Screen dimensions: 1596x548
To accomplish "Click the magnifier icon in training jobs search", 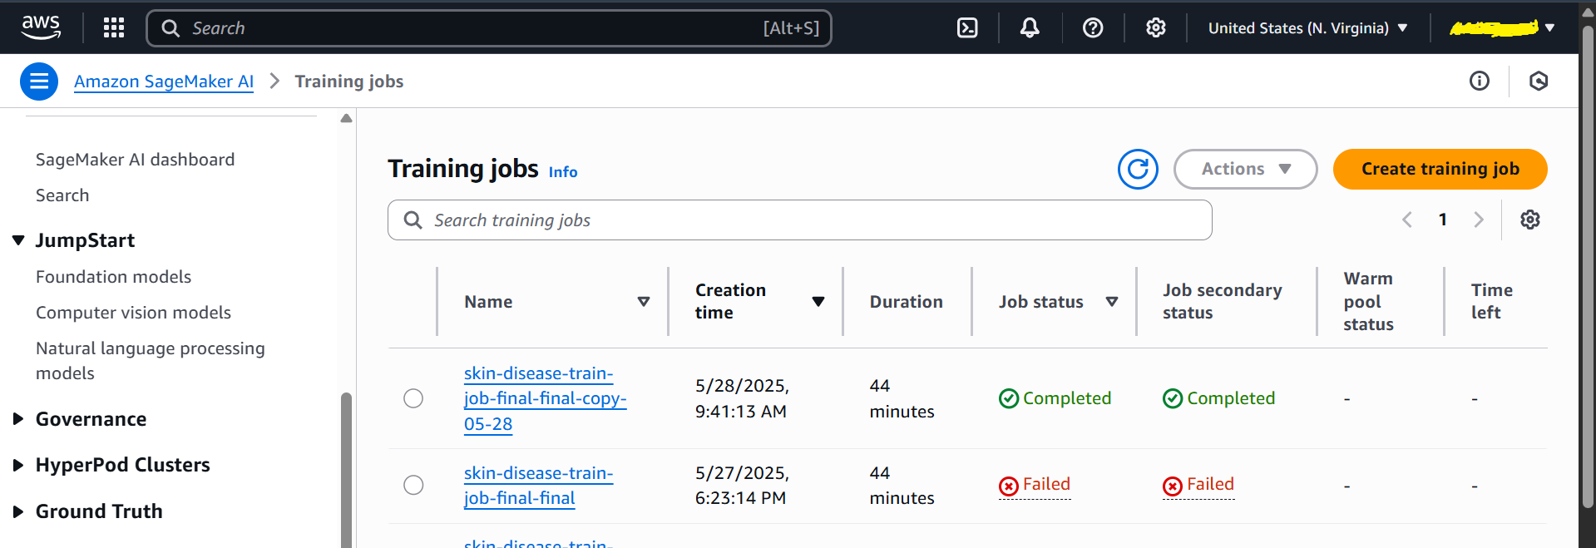I will [413, 220].
